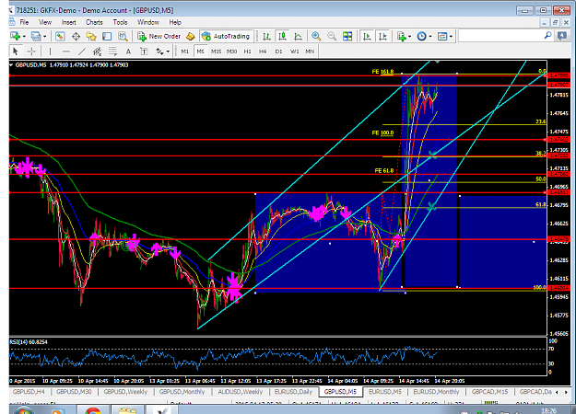The width and height of the screenshot is (576, 414).
Task: Open the Profiles toolbar button
Action: pyautogui.click(x=36, y=36)
